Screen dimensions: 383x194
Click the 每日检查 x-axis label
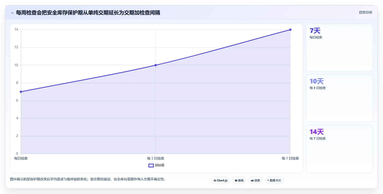click(x=21, y=158)
